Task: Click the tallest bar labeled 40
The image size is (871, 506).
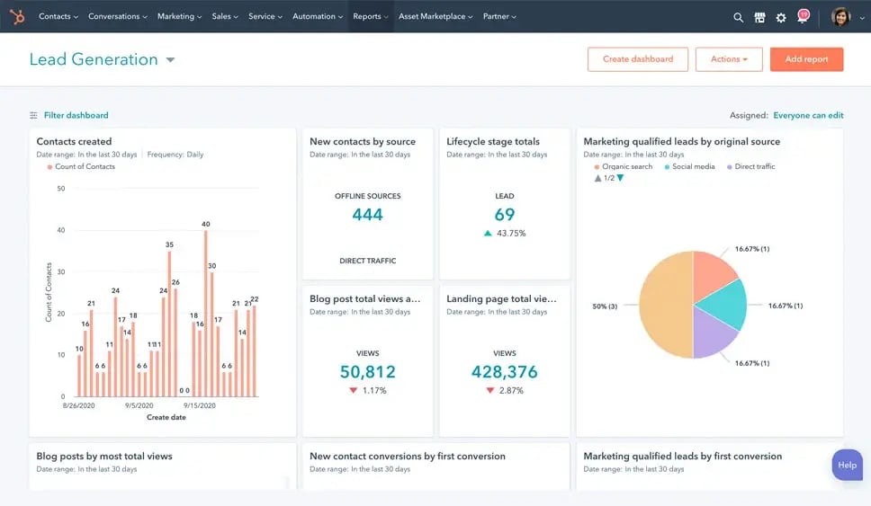Action: [206, 313]
